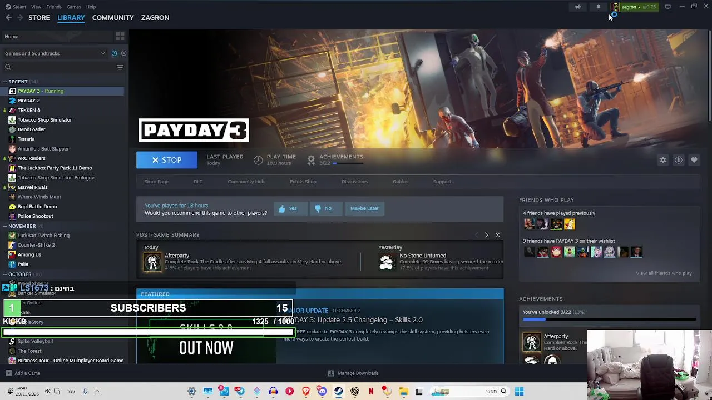
Task: View all friends who play
Action: pyautogui.click(x=664, y=273)
